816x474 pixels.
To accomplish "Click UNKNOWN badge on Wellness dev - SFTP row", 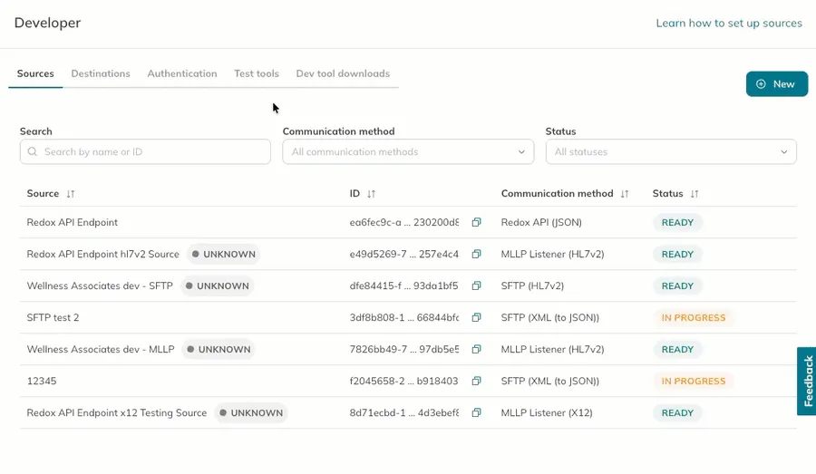I will [217, 285].
